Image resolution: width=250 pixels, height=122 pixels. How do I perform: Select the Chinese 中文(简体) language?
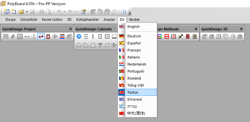[x=137, y=113]
